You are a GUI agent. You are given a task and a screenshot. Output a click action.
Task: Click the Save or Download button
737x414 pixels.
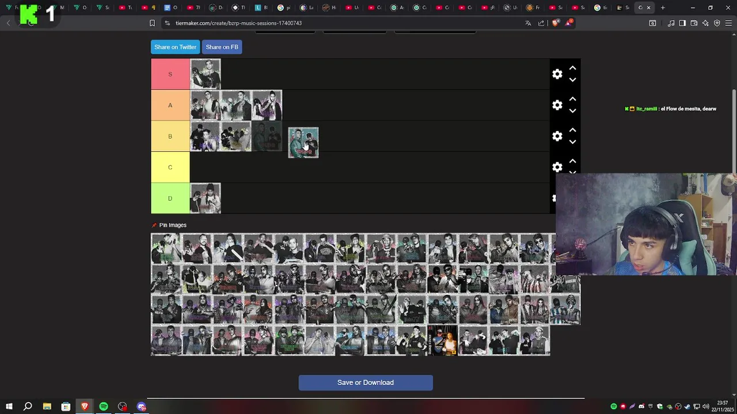tap(366, 382)
